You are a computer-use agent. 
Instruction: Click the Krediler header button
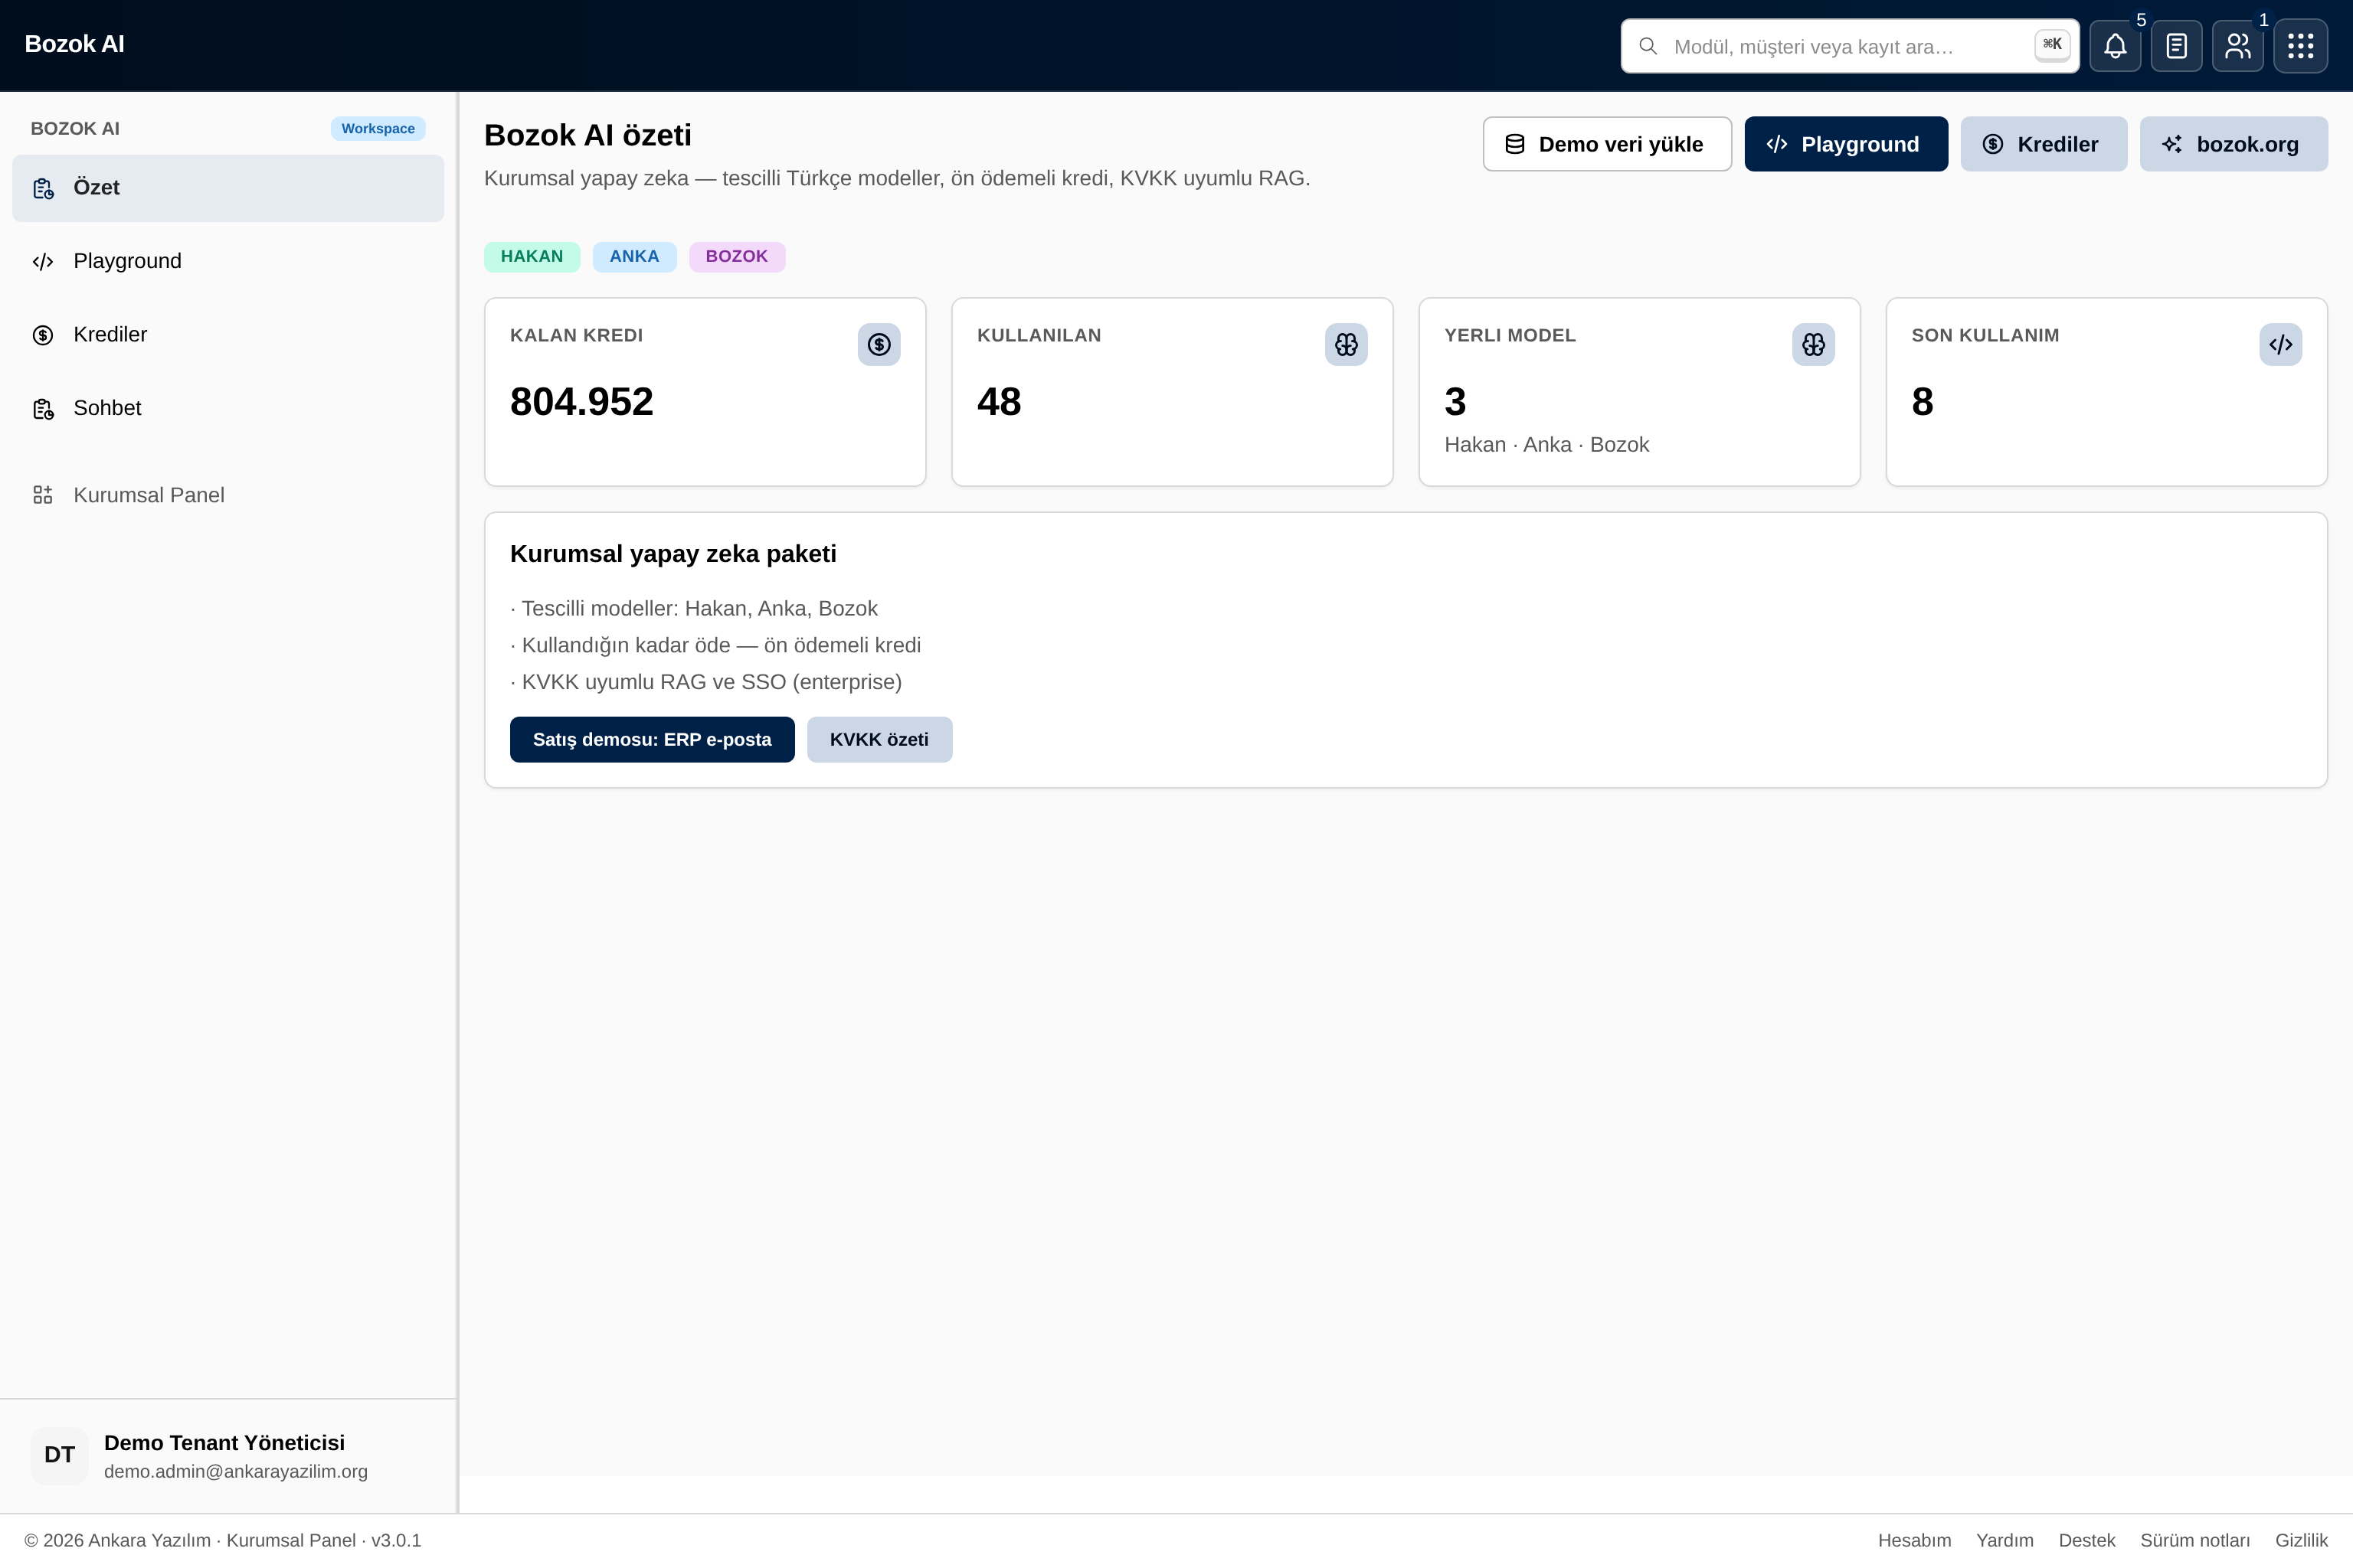[2043, 144]
